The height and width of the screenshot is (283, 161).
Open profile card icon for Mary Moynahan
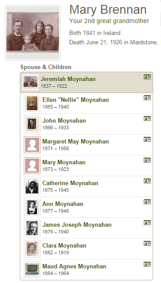147,160
